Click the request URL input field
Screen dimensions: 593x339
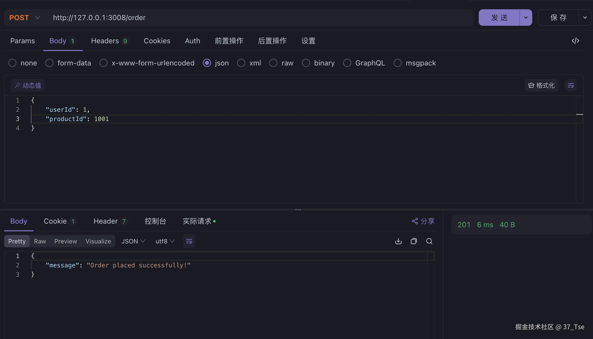tap(257, 18)
